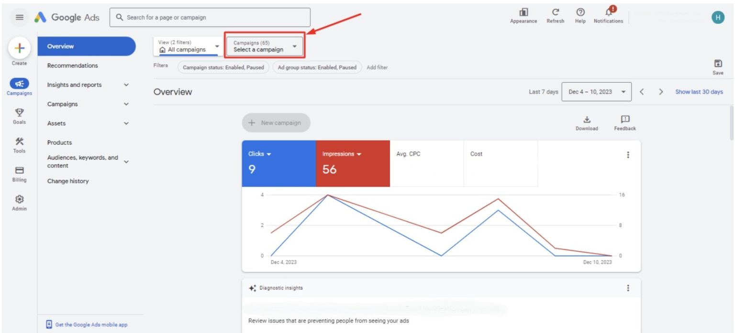This screenshot has height=333, width=735.
Task: Click the Refresh icon in the top bar
Action: point(555,13)
